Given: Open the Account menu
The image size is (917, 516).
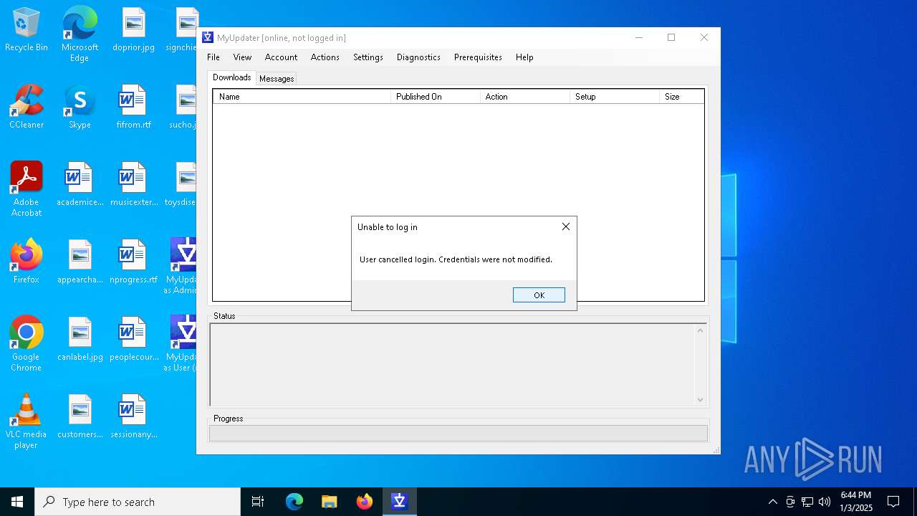Looking at the screenshot, I should pos(281,57).
